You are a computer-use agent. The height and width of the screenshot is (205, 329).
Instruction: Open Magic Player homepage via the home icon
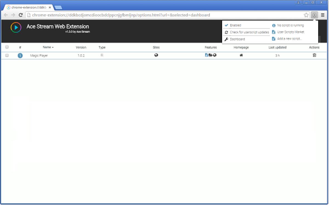click(241, 55)
